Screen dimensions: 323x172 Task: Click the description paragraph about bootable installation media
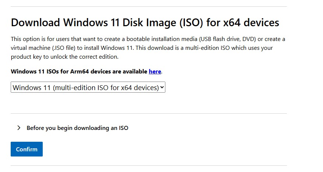pos(147,48)
